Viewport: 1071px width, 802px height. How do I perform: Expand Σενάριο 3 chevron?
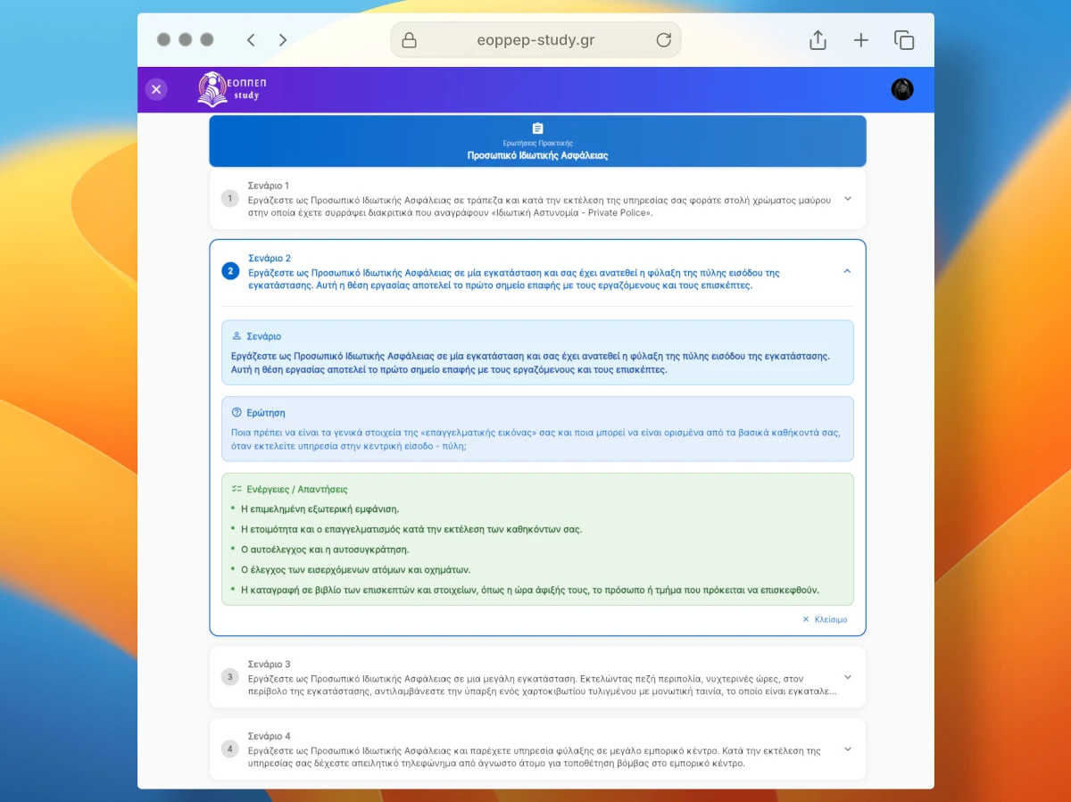847,677
